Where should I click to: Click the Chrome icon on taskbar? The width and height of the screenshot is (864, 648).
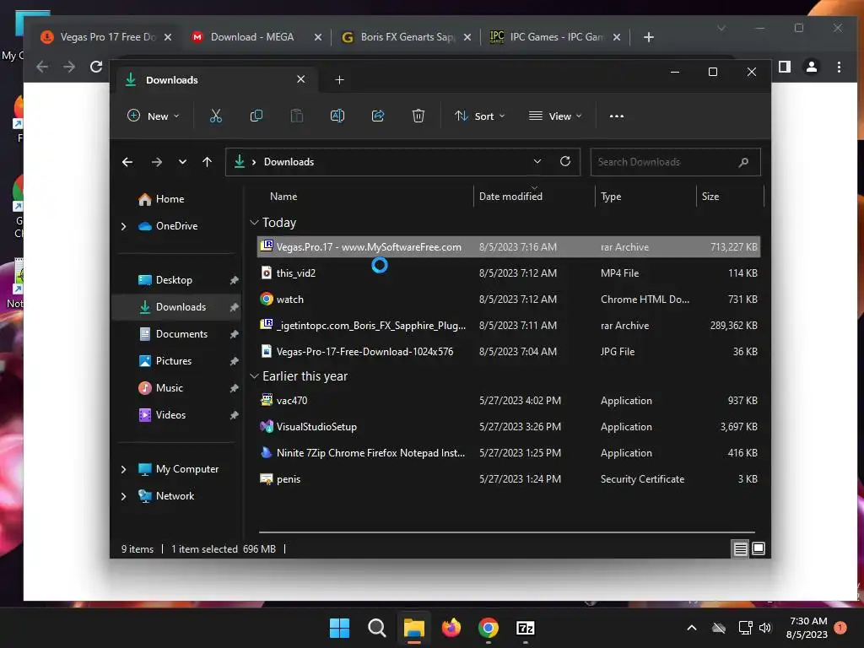489,628
